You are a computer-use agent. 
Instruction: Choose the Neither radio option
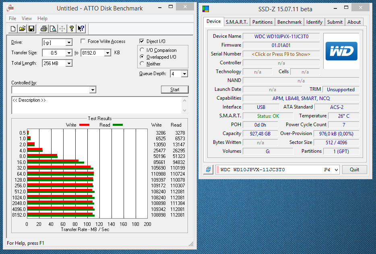(142, 63)
